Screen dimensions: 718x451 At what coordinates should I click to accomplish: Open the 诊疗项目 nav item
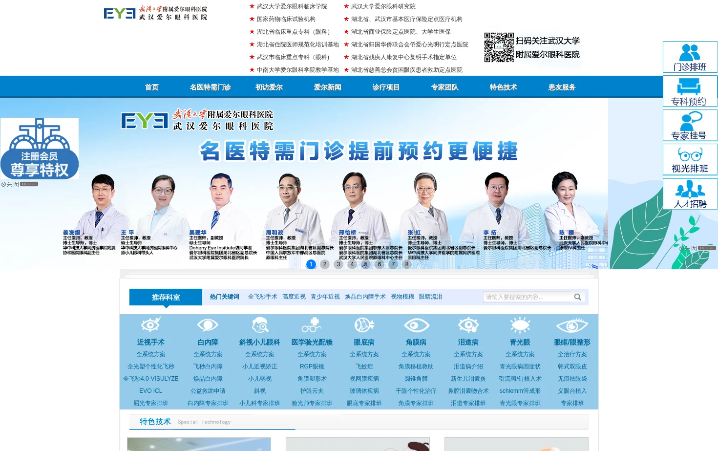click(386, 87)
